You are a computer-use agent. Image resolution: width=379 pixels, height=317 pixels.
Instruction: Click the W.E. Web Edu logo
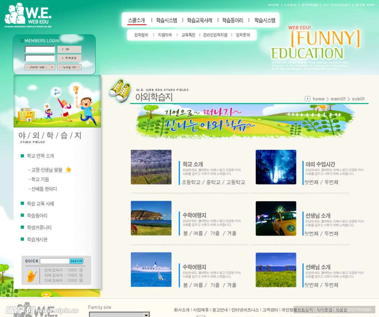[28, 15]
